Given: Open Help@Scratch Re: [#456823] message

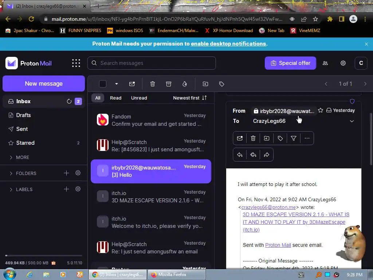Looking at the screenshot, I should (151, 145).
